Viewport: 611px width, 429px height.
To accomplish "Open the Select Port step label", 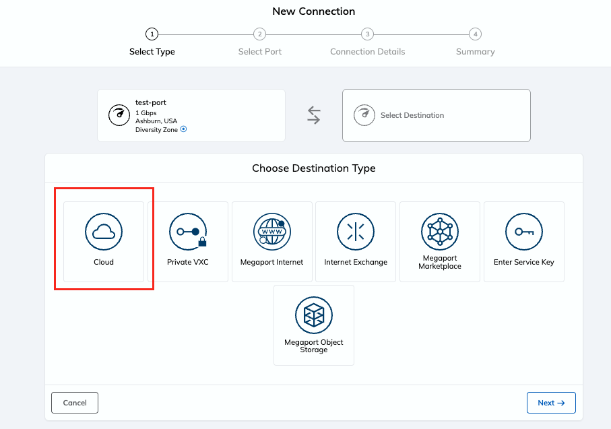I will click(260, 51).
